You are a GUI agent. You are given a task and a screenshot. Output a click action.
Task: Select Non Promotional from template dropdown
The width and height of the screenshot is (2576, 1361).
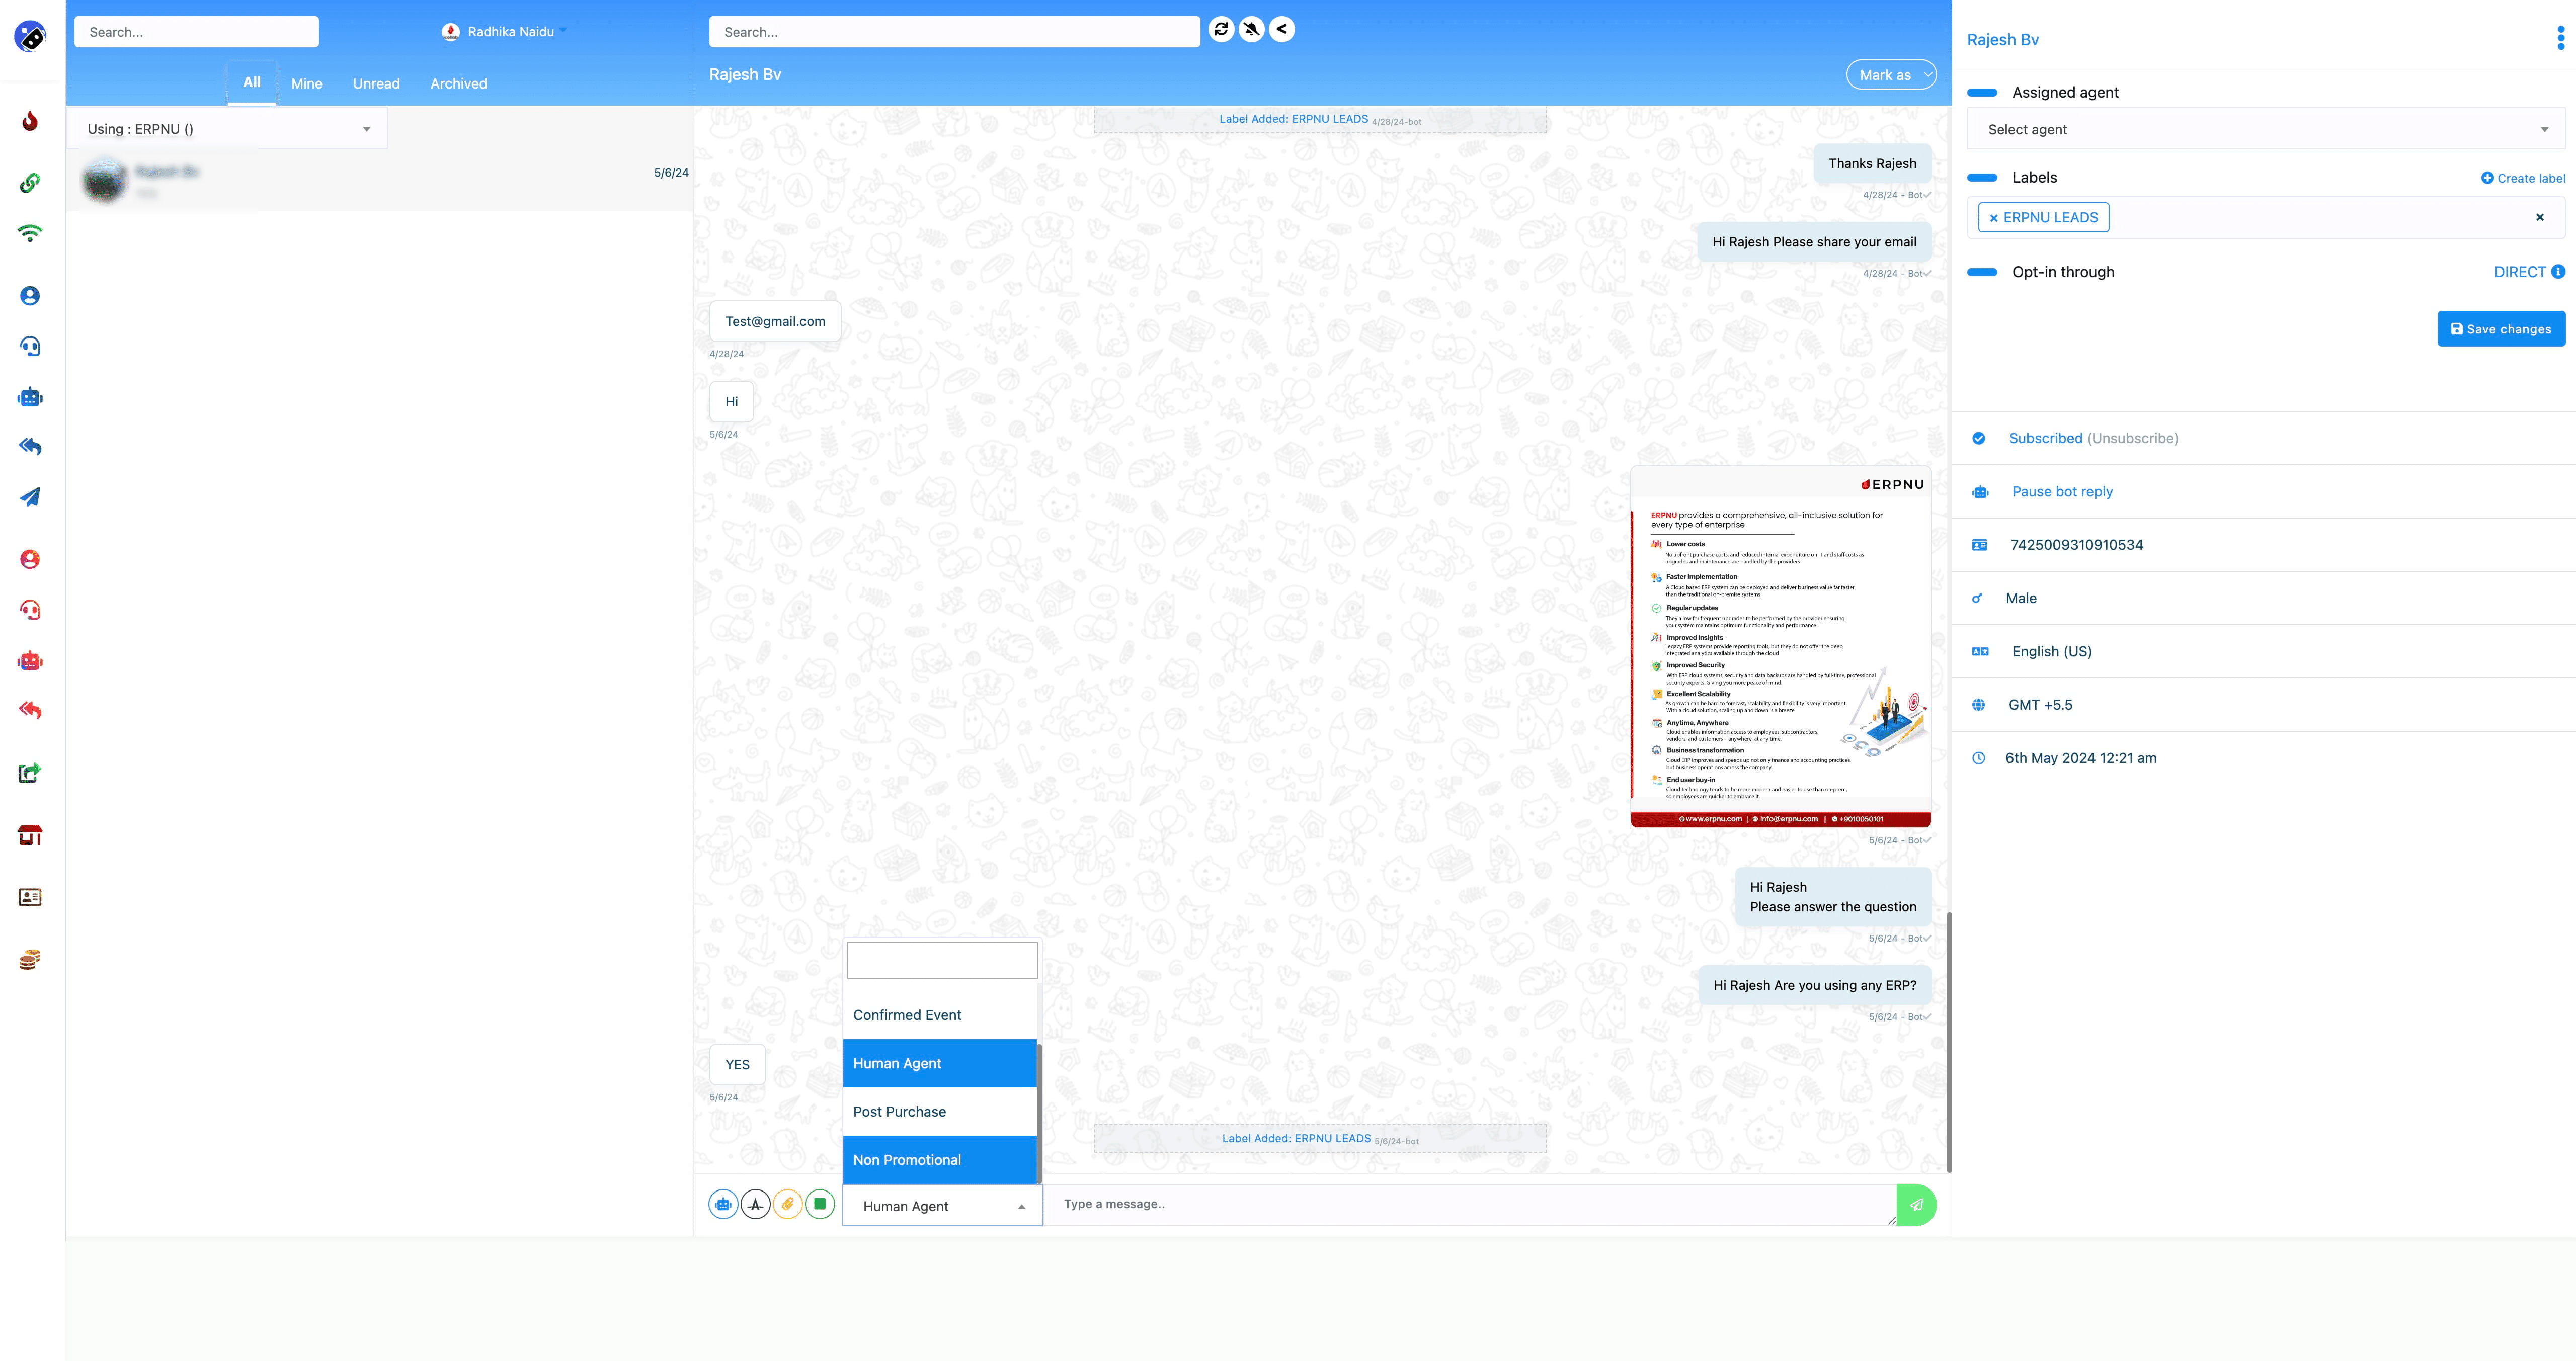tap(939, 1160)
